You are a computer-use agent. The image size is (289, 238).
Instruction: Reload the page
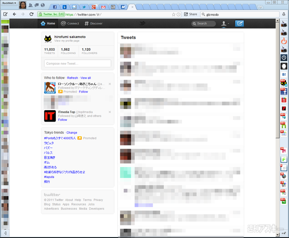(31, 14)
